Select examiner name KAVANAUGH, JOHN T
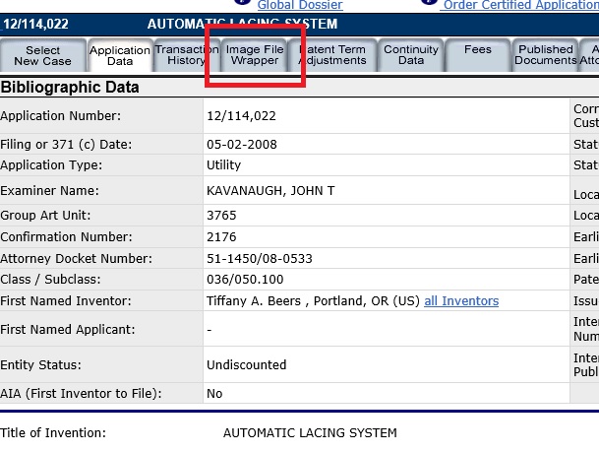599x452 pixels. pyautogui.click(x=270, y=190)
